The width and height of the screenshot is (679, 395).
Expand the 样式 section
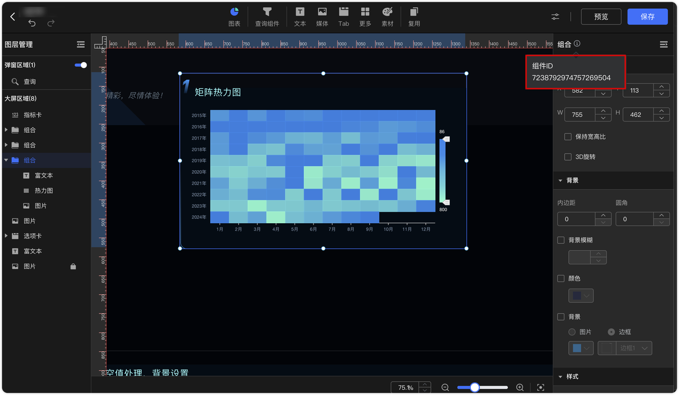point(560,376)
